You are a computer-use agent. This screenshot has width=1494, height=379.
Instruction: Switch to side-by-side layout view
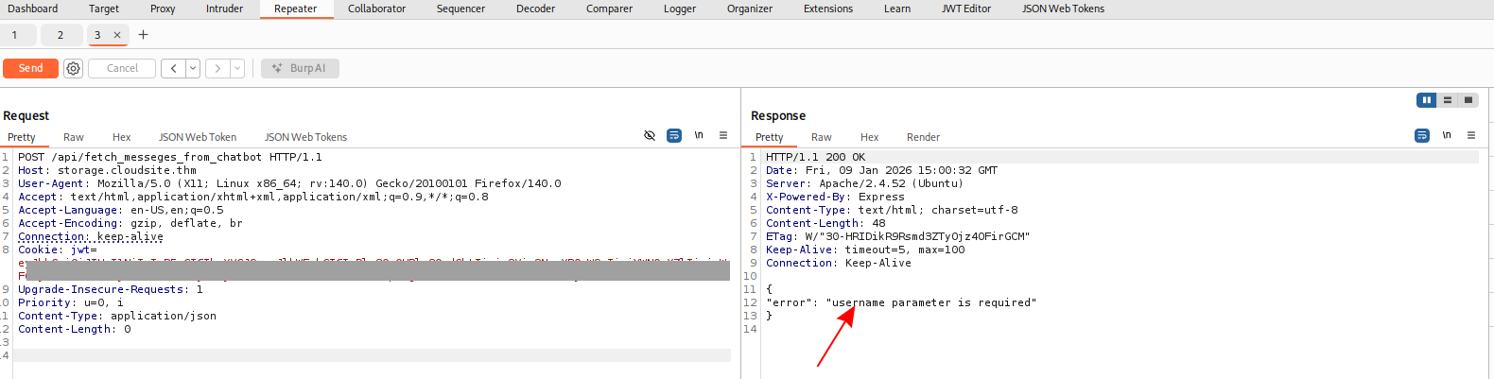[x=1426, y=100]
